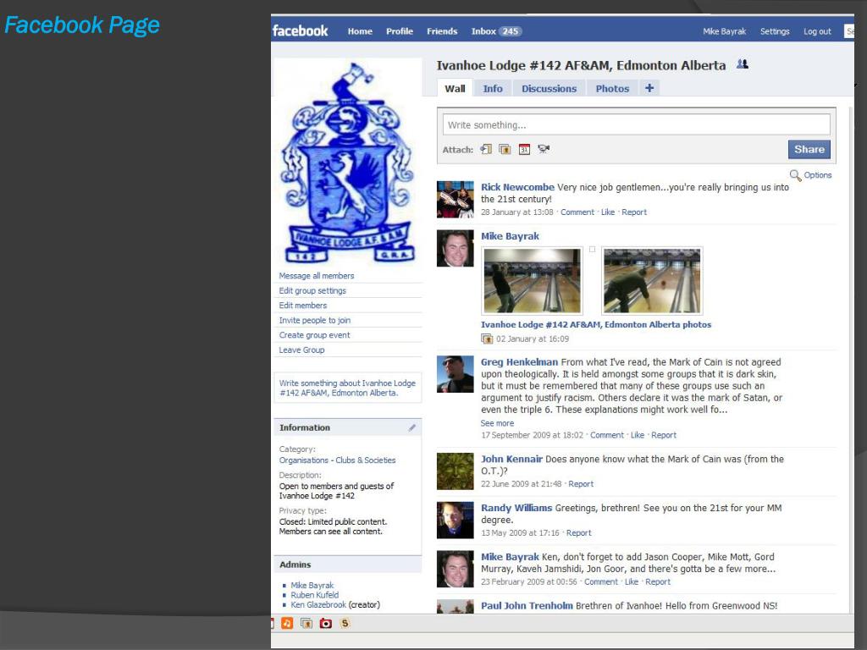
Task: Open the second bowling photo thumbnail
Action: point(652,281)
